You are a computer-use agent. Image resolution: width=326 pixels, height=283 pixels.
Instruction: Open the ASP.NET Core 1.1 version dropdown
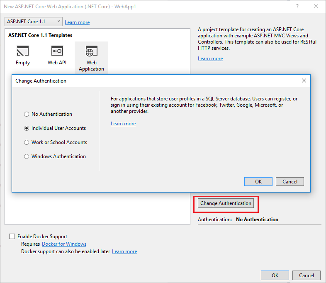coord(34,22)
